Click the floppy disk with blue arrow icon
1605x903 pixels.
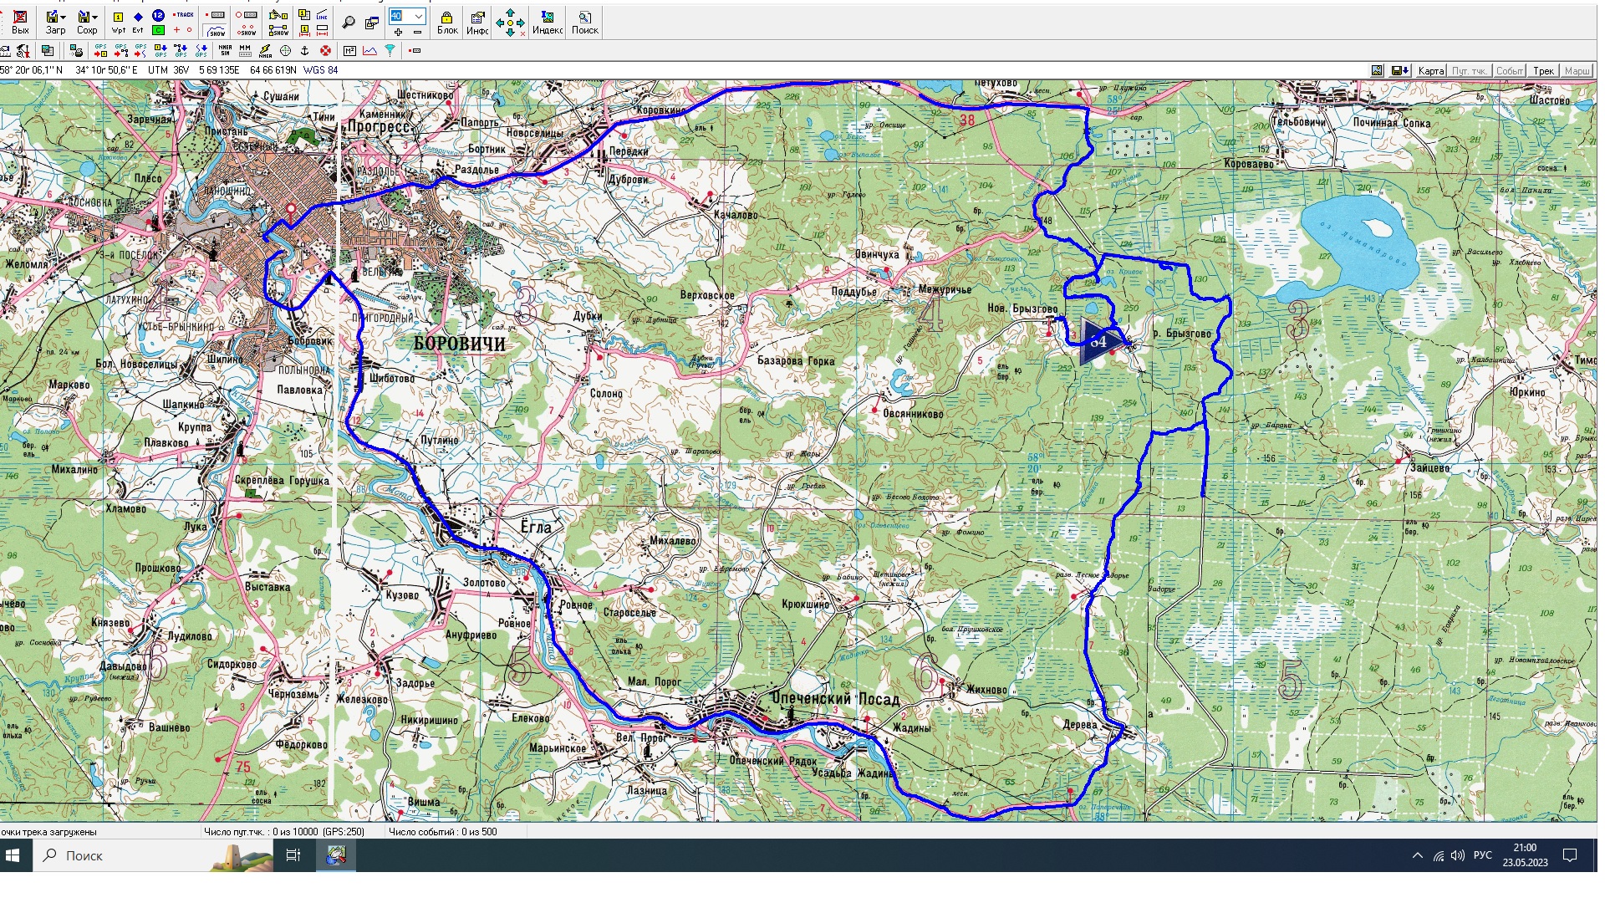click(1400, 70)
